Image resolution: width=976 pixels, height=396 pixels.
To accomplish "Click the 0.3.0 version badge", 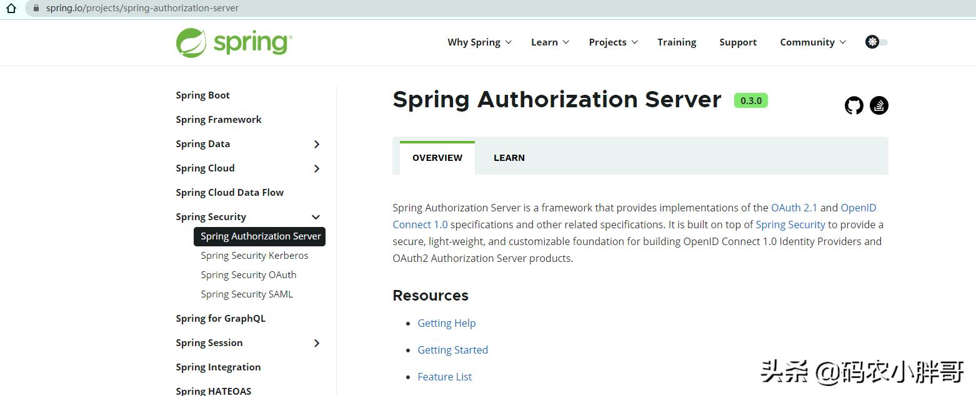I will [x=750, y=100].
